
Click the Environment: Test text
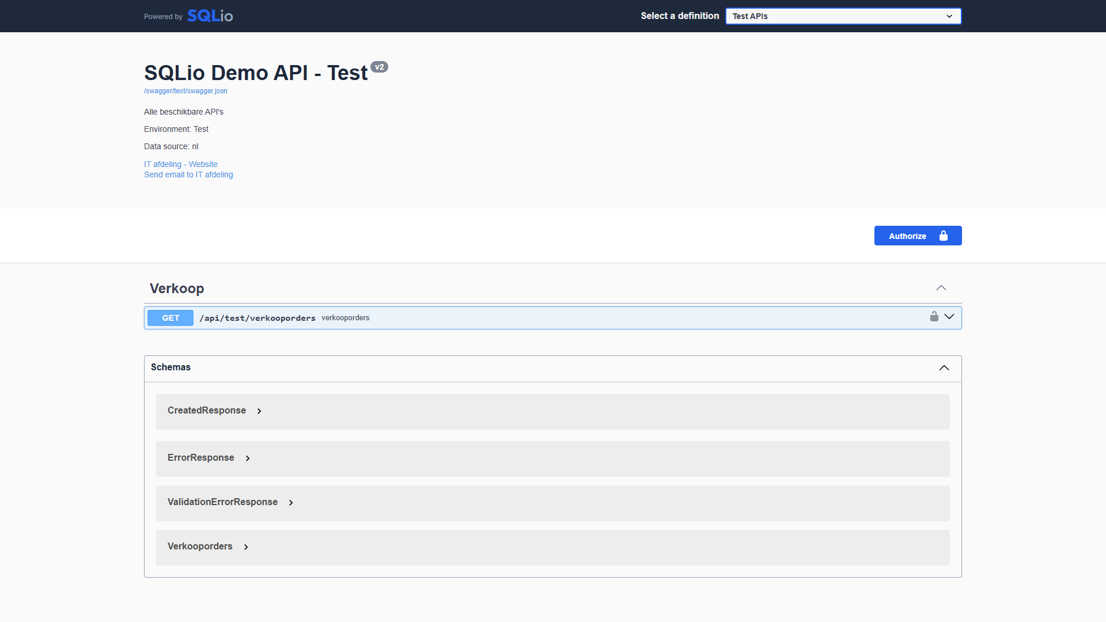coord(176,129)
